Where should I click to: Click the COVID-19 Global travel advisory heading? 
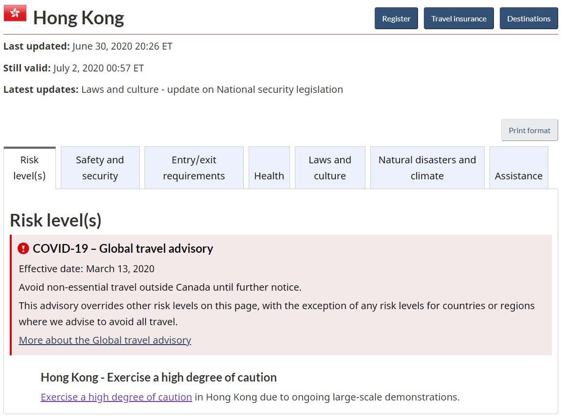pyautogui.click(x=123, y=248)
